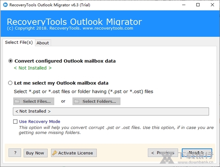The image size is (220, 167).
Task: Open help with the question mark button
Action: 15,153
